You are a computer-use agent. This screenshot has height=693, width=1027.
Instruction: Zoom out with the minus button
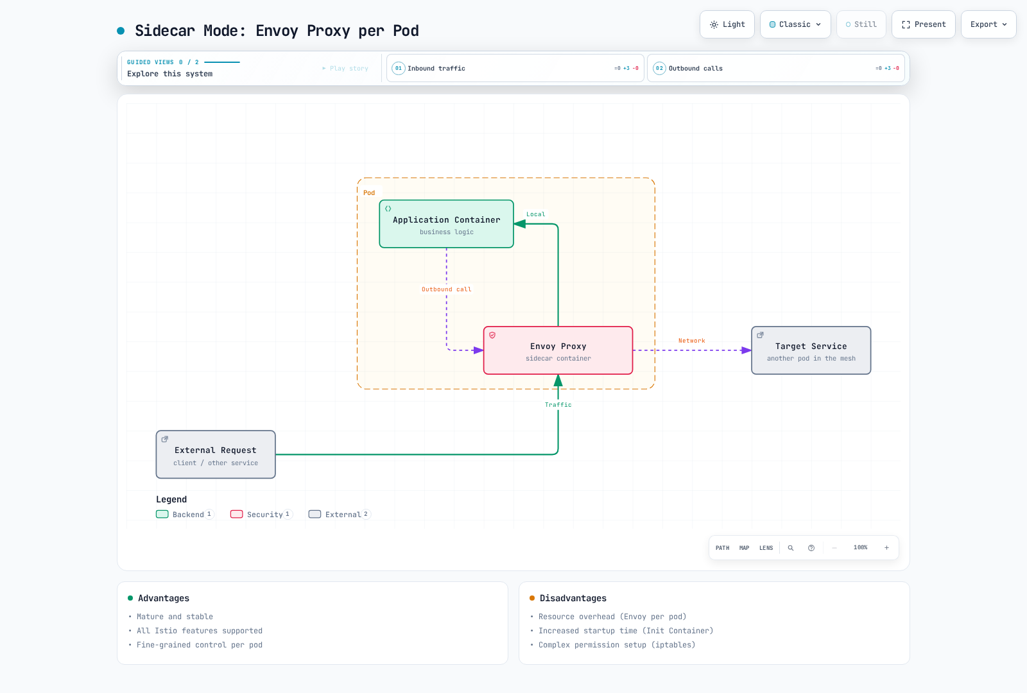tap(834, 548)
